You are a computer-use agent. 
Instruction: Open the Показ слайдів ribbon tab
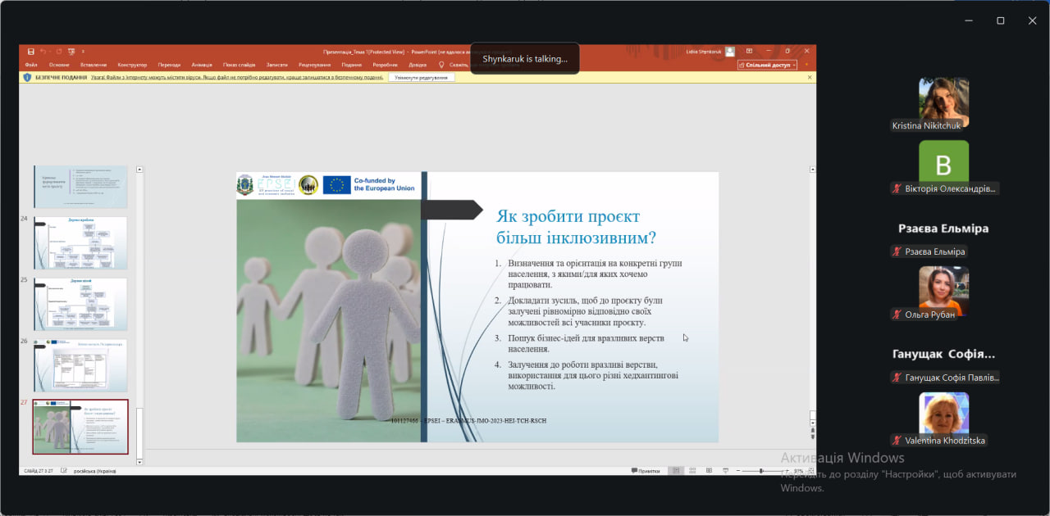pos(239,65)
